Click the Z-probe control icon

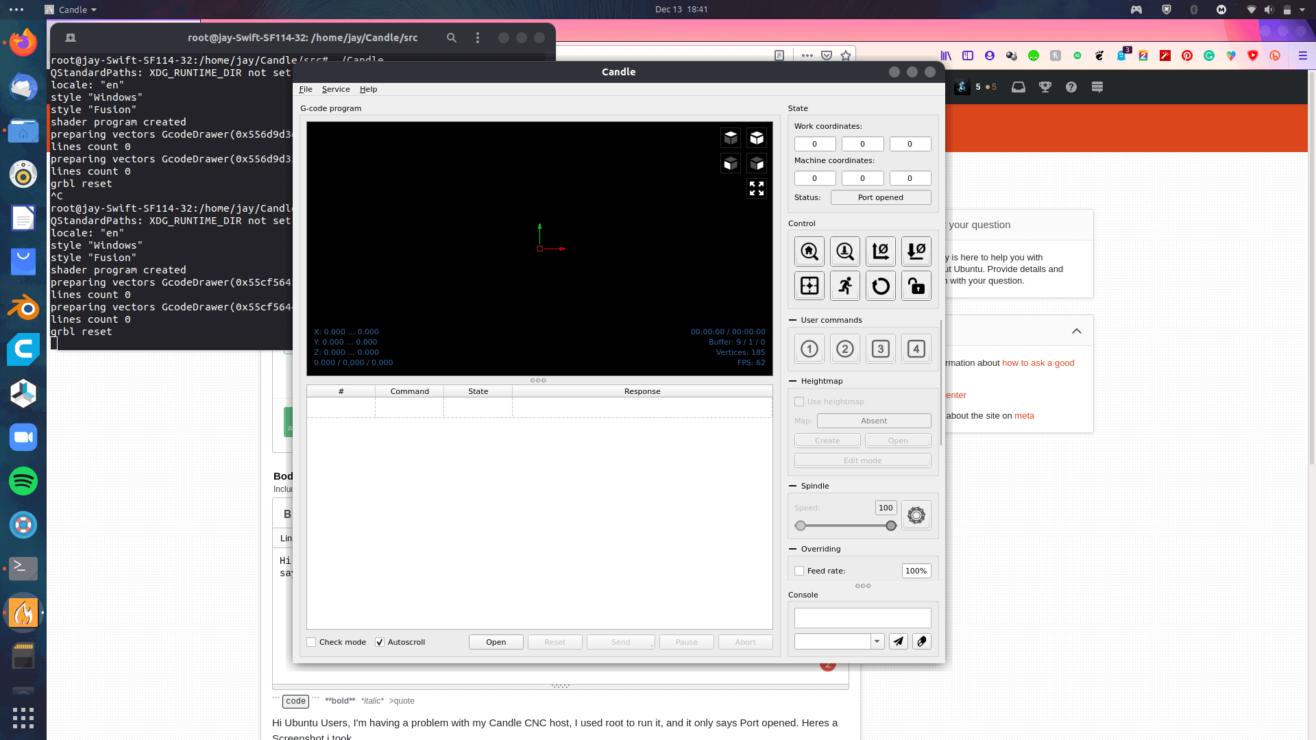click(x=845, y=251)
